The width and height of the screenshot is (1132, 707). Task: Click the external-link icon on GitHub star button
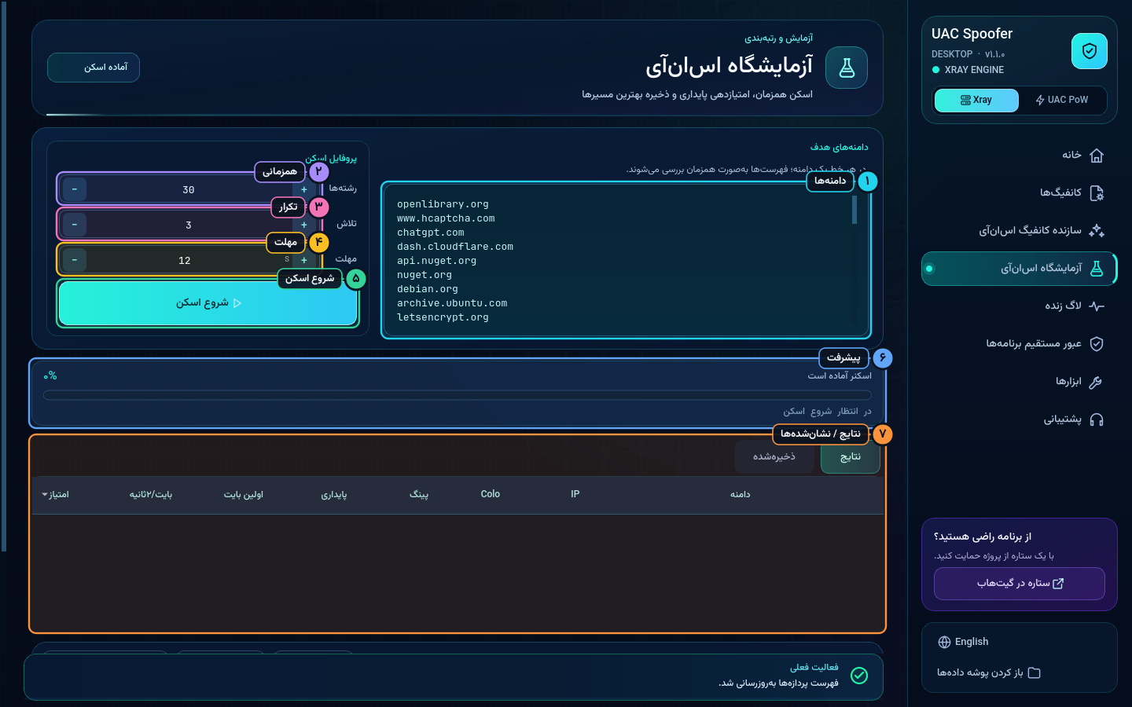1058,584
